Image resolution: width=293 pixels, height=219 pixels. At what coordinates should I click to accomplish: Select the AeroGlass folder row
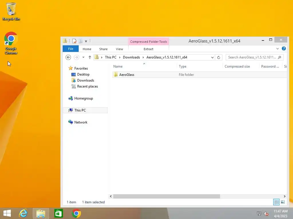(x=199, y=75)
